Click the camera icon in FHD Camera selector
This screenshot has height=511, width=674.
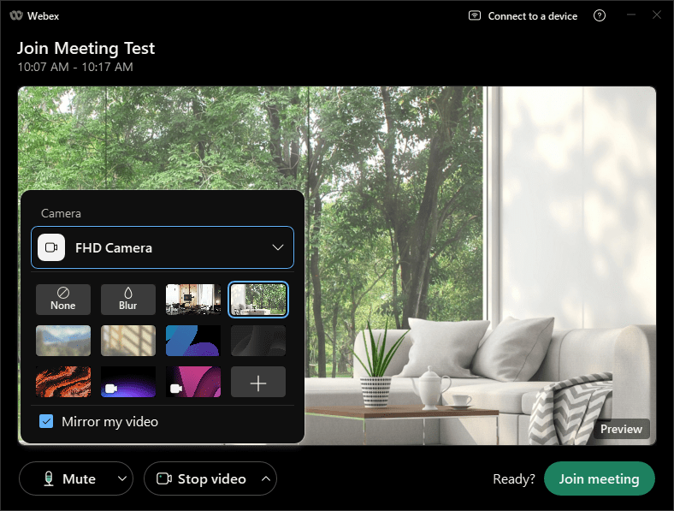[x=51, y=247]
